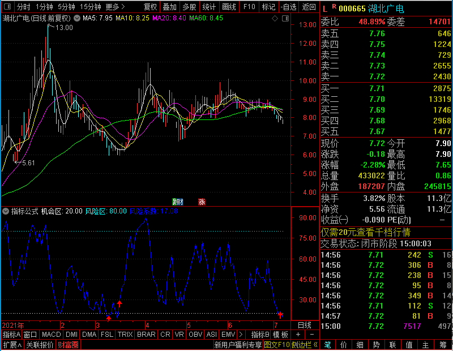453x351 pixels.
Task: Switch the indicator to DMA
Action: [x=89, y=335]
